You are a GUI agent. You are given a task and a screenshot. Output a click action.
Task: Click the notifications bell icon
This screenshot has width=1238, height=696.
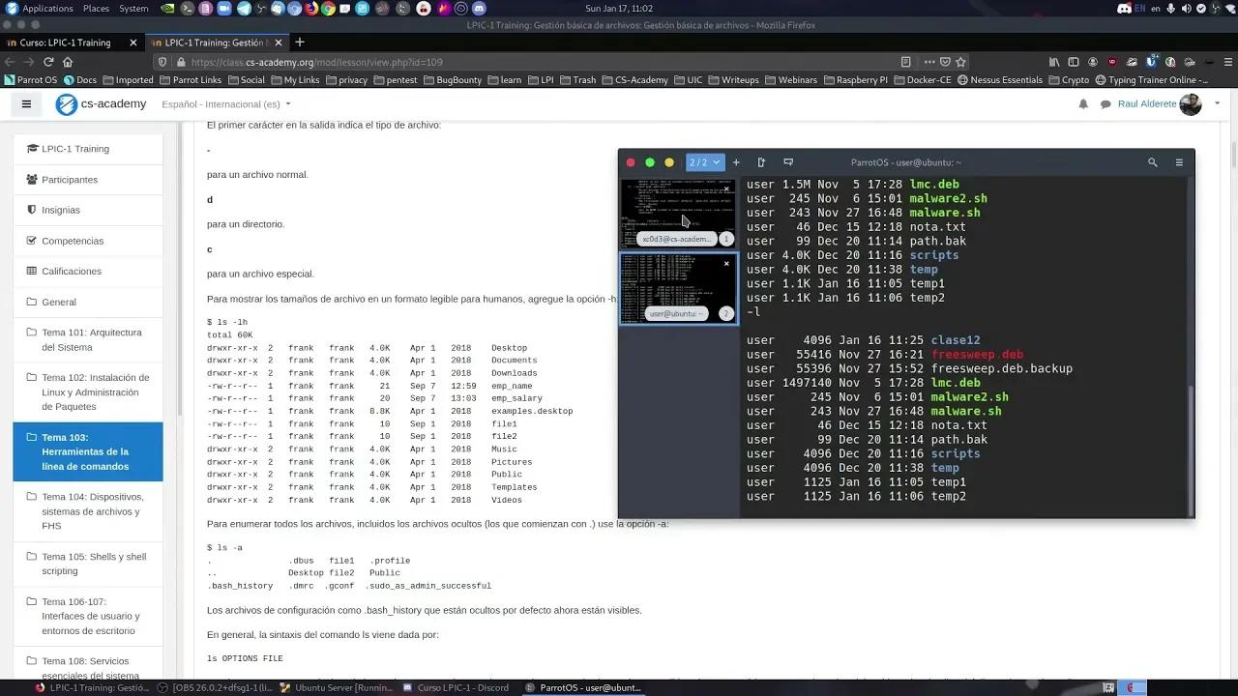click(1083, 103)
